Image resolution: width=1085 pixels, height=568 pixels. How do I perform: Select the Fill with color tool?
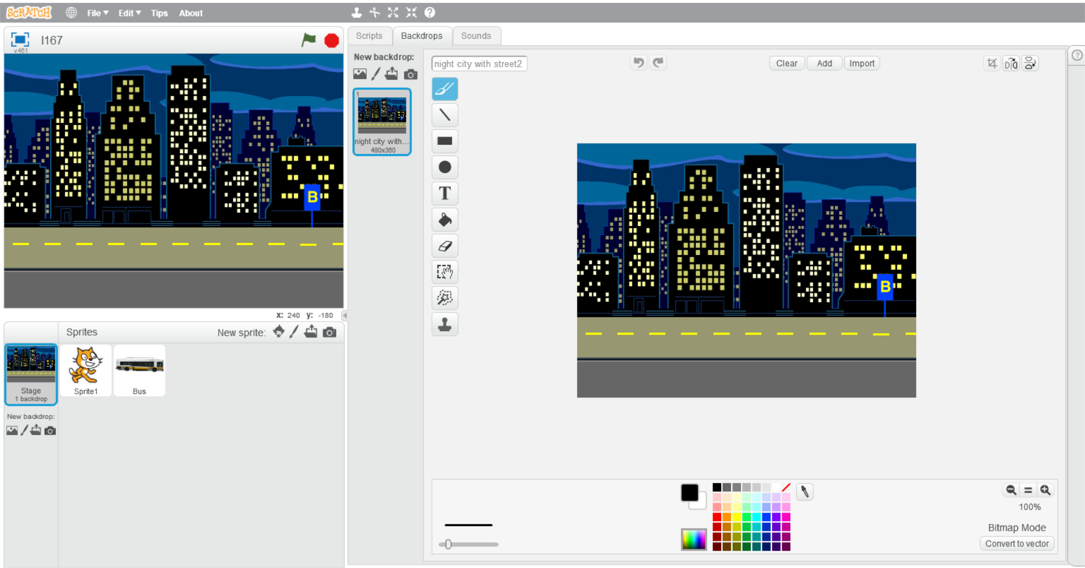pos(445,220)
